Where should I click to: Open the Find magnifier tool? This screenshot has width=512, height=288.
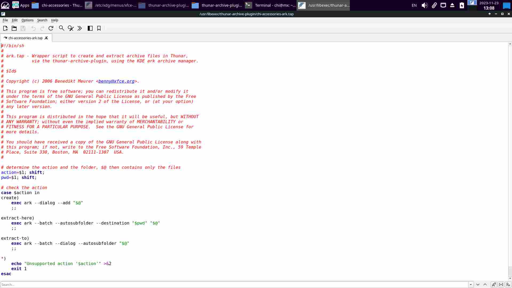pyautogui.click(x=62, y=28)
